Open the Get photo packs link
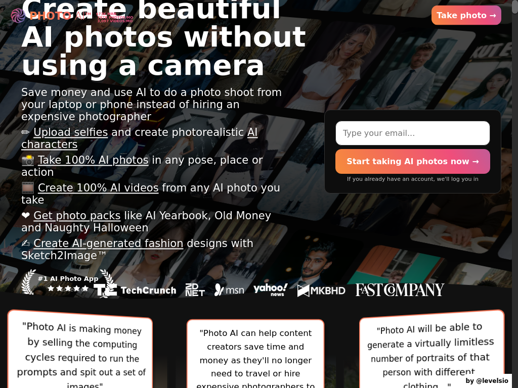Viewport: 518px width, 388px height. [x=77, y=215]
